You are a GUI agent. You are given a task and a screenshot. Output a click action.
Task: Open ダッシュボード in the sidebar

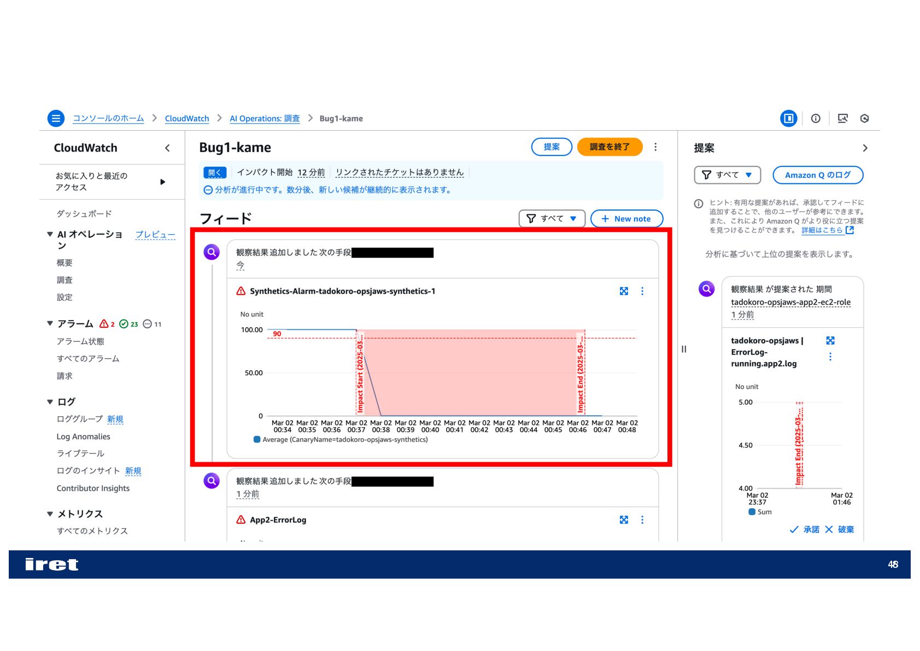pyautogui.click(x=84, y=213)
